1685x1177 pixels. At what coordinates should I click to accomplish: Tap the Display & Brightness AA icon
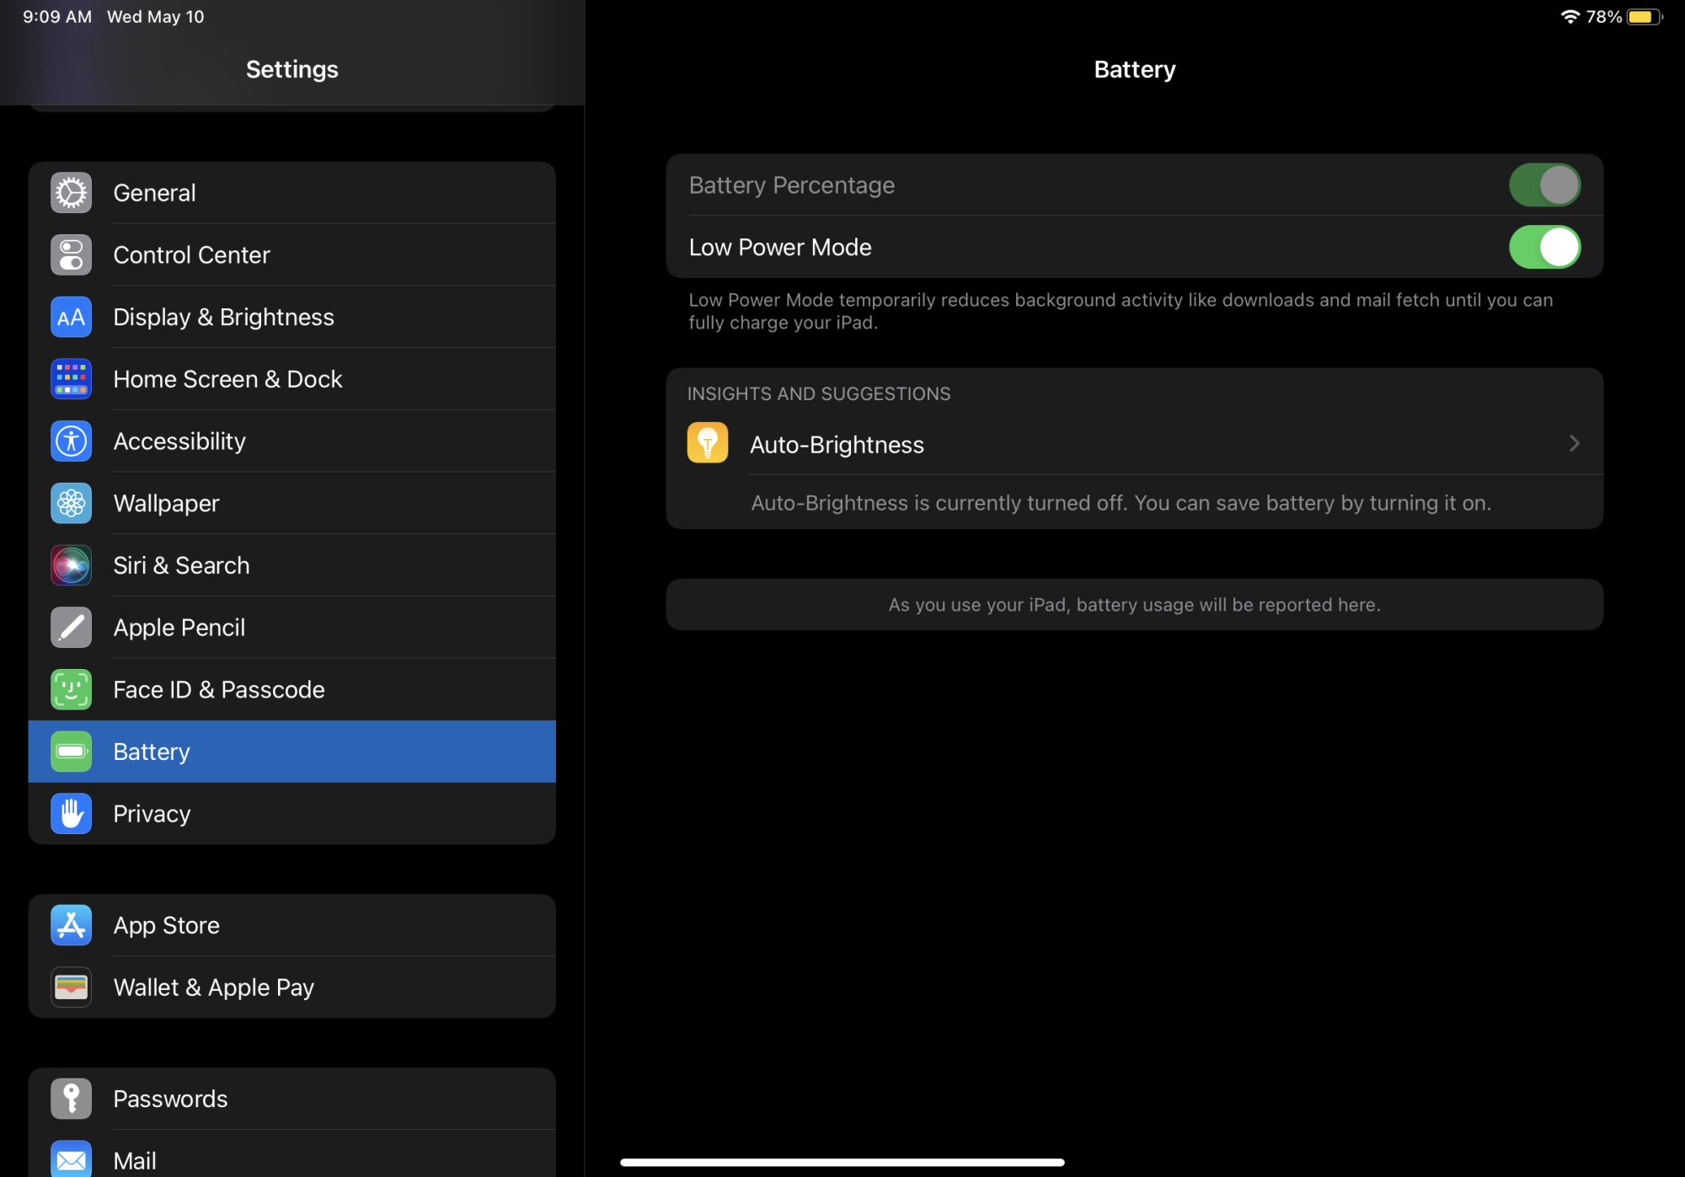pos(71,318)
